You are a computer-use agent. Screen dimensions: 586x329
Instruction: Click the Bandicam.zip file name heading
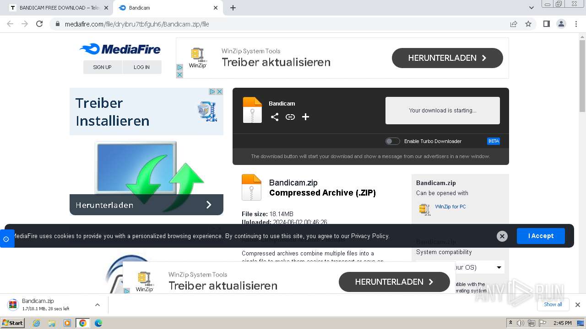click(293, 183)
